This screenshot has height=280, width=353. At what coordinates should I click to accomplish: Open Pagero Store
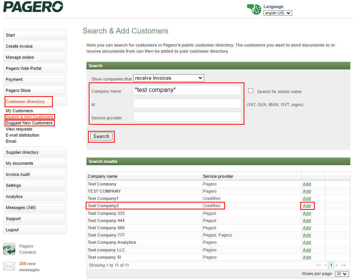pyautogui.click(x=35, y=90)
